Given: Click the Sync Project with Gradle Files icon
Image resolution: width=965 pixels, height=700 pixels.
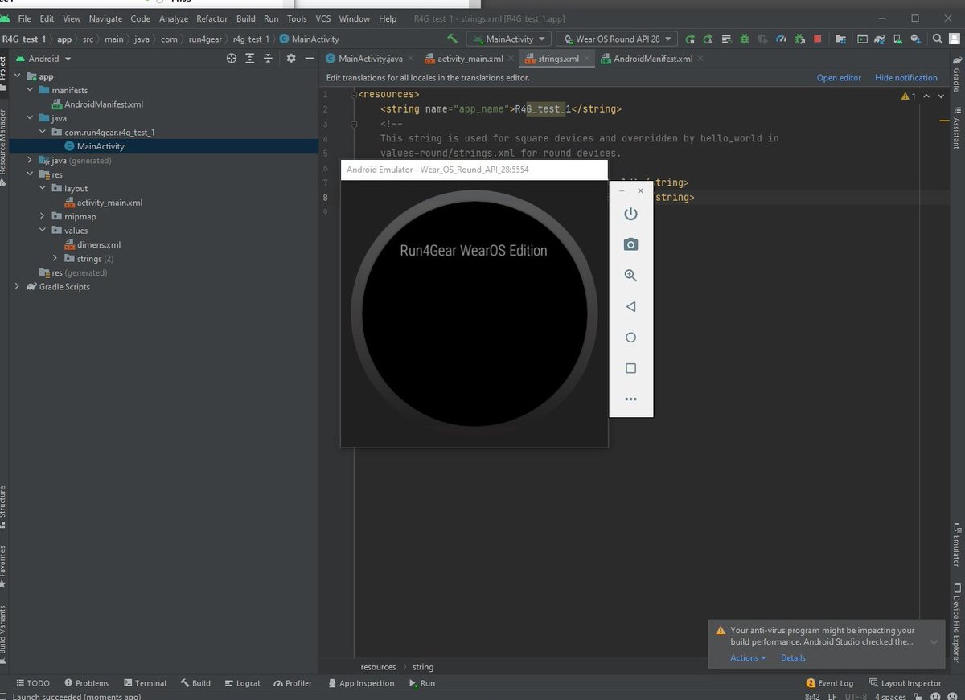Looking at the screenshot, I should point(881,39).
